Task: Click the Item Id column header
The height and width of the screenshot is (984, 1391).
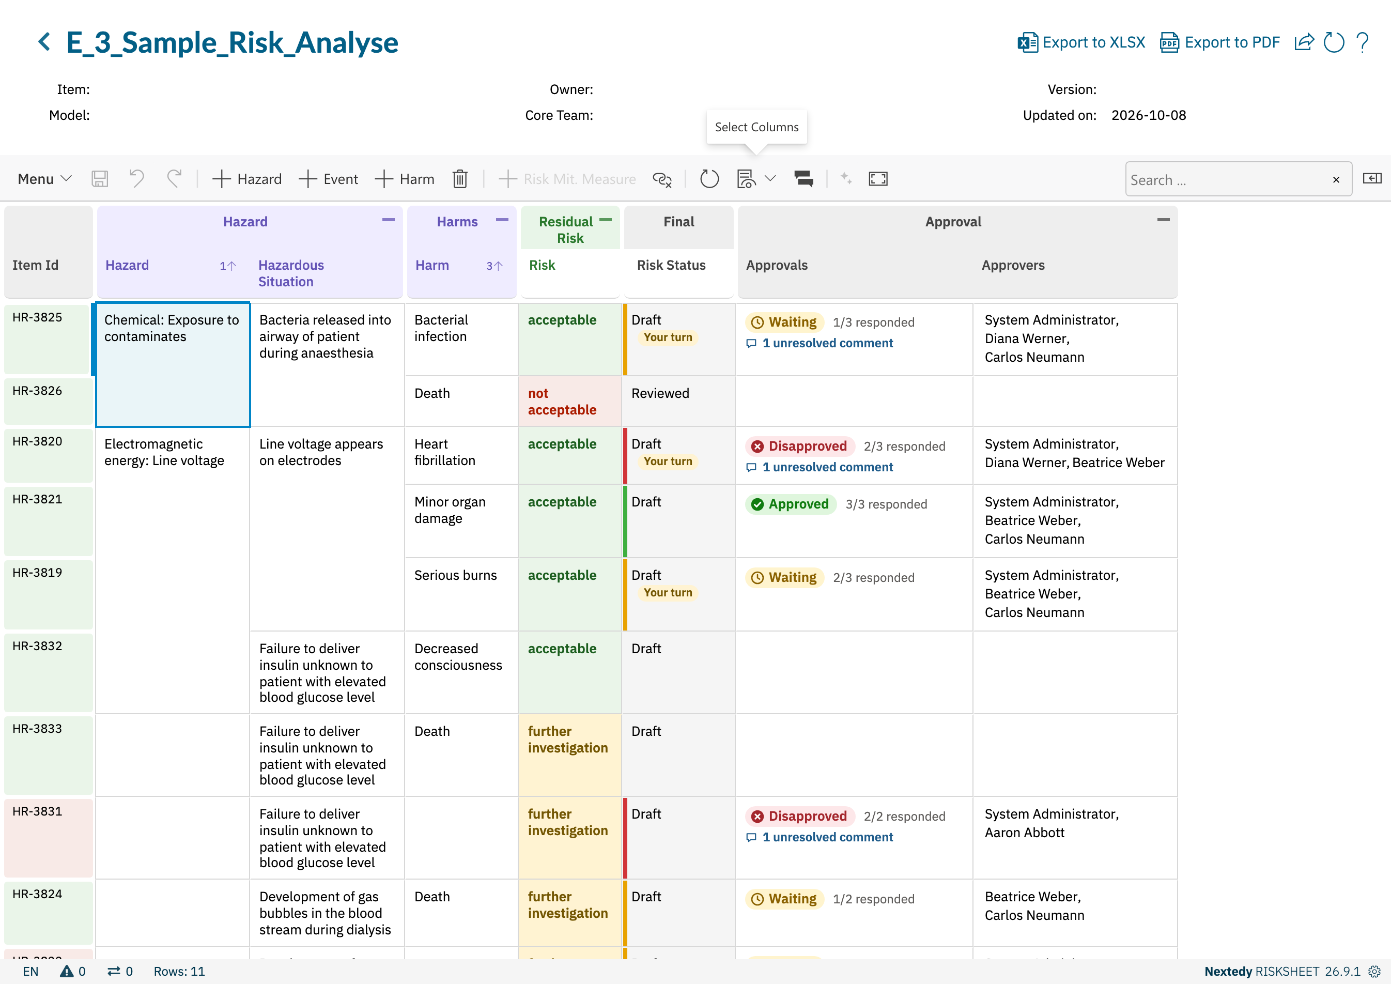Action: pyautogui.click(x=35, y=266)
